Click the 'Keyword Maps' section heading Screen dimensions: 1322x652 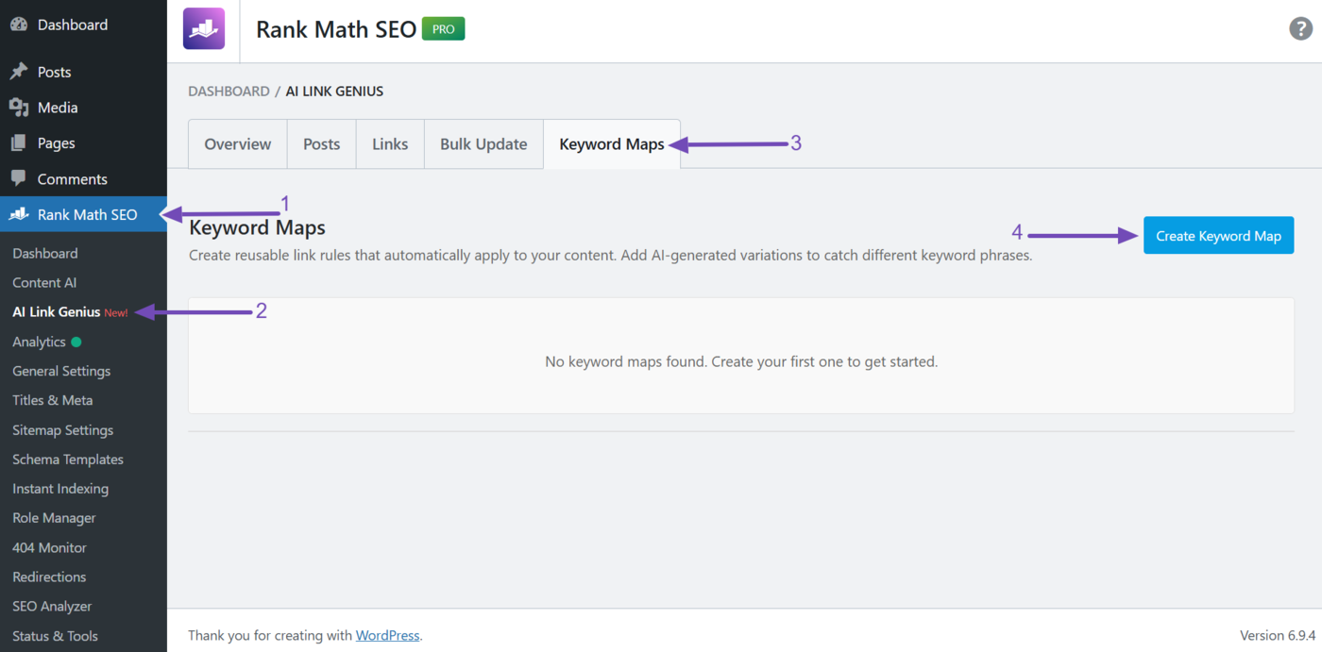[257, 227]
